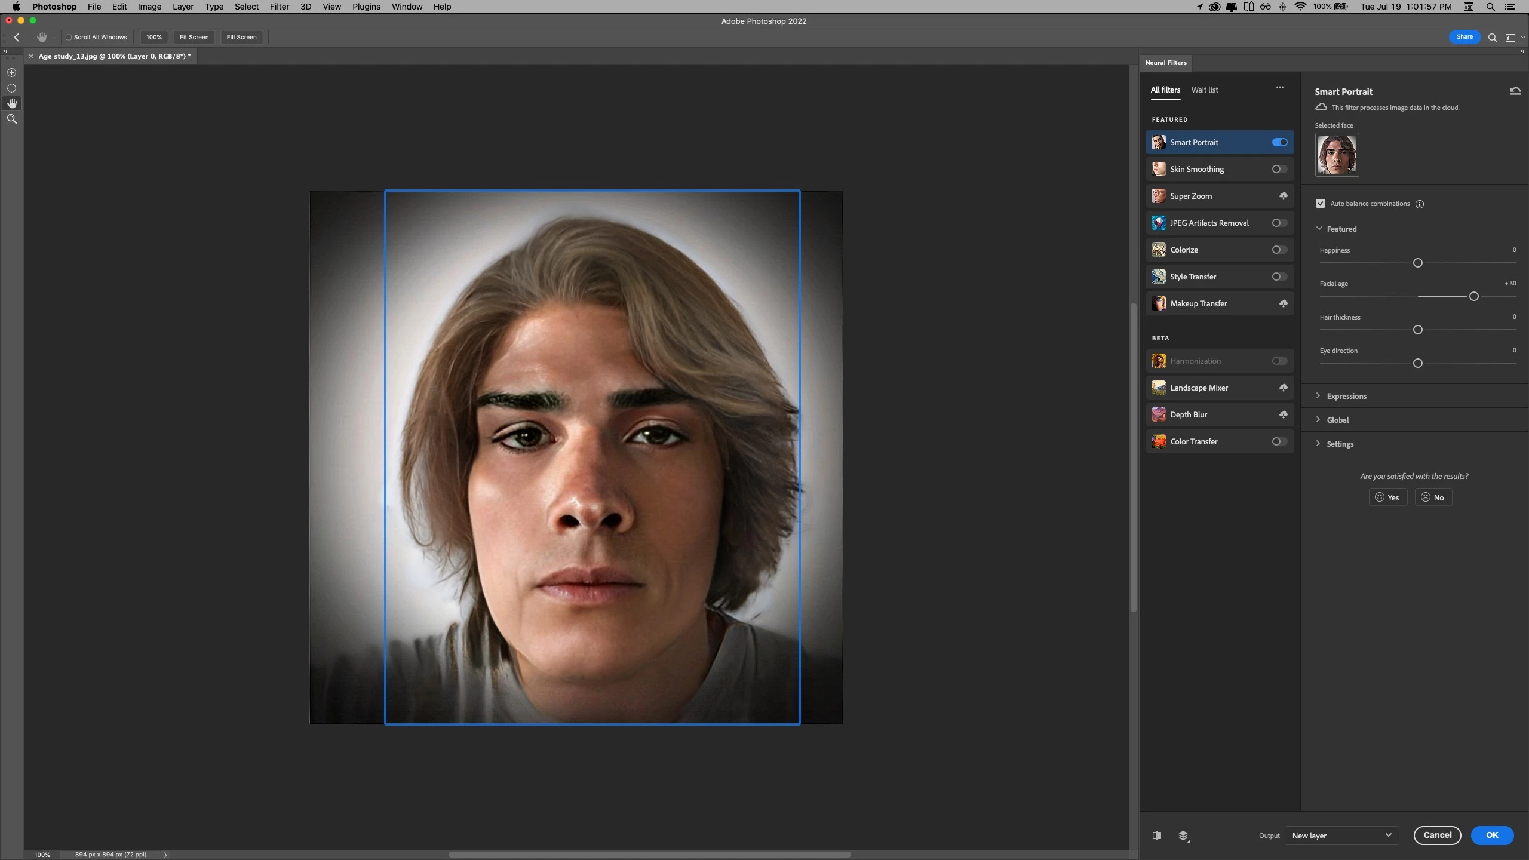Click the Facial age slider handle
The image size is (1529, 860).
tap(1473, 296)
